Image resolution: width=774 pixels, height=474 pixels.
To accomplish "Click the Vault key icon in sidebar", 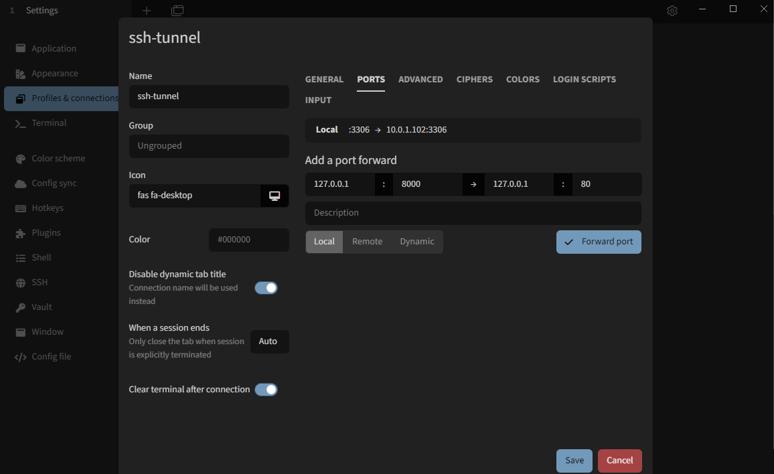I will click(20, 307).
